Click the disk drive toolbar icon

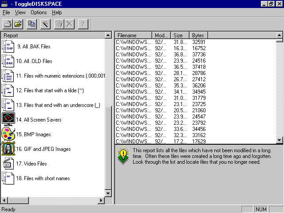pos(8,24)
